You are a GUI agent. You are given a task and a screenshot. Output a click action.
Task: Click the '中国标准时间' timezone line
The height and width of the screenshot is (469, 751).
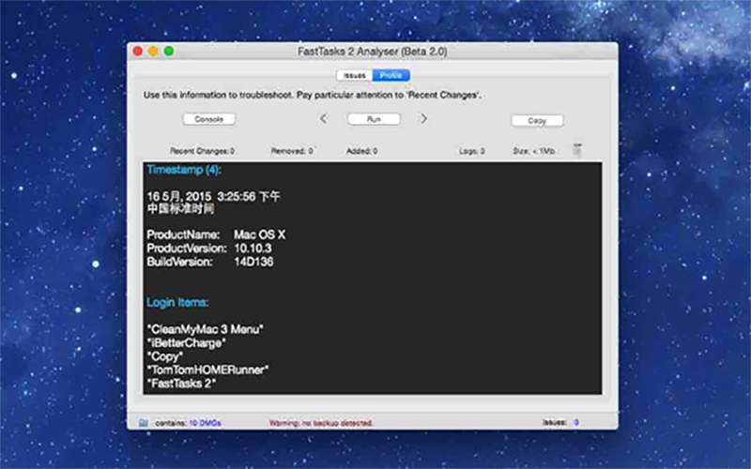pyautogui.click(x=180, y=209)
